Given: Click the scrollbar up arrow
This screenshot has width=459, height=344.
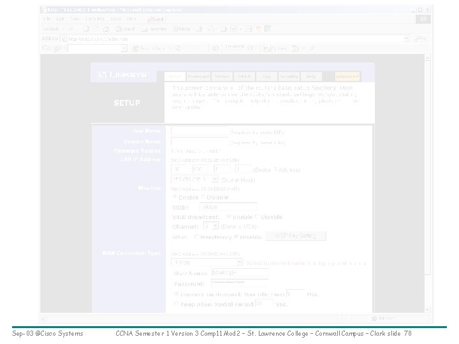Looking at the screenshot, I should click(x=427, y=57).
